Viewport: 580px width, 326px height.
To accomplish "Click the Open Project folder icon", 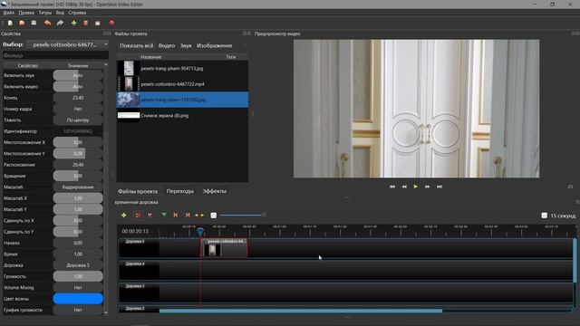I will point(22,23).
